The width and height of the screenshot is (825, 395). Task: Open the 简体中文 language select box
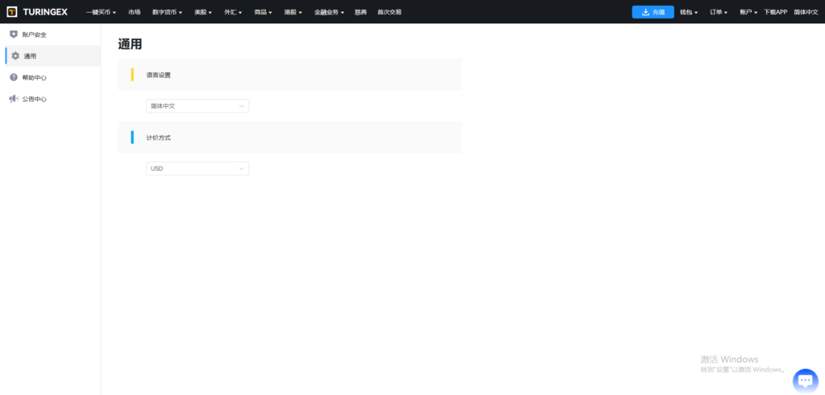coord(197,106)
